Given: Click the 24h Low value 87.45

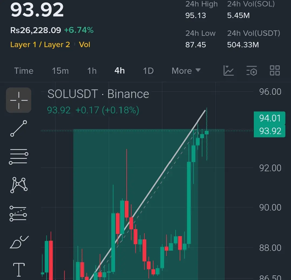Looking at the screenshot, I should coord(196,45).
